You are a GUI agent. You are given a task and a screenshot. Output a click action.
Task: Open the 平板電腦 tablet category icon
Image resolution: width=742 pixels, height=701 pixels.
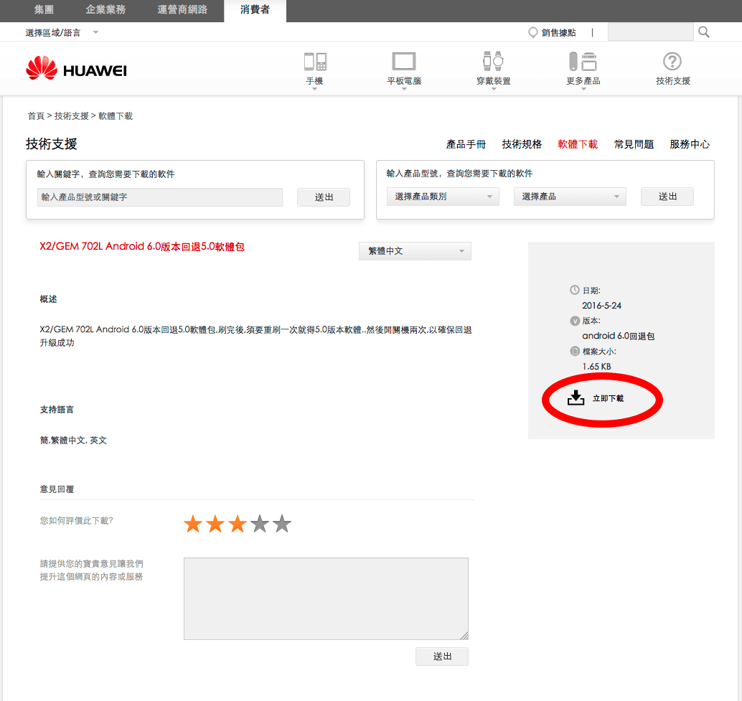pos(404,62)
